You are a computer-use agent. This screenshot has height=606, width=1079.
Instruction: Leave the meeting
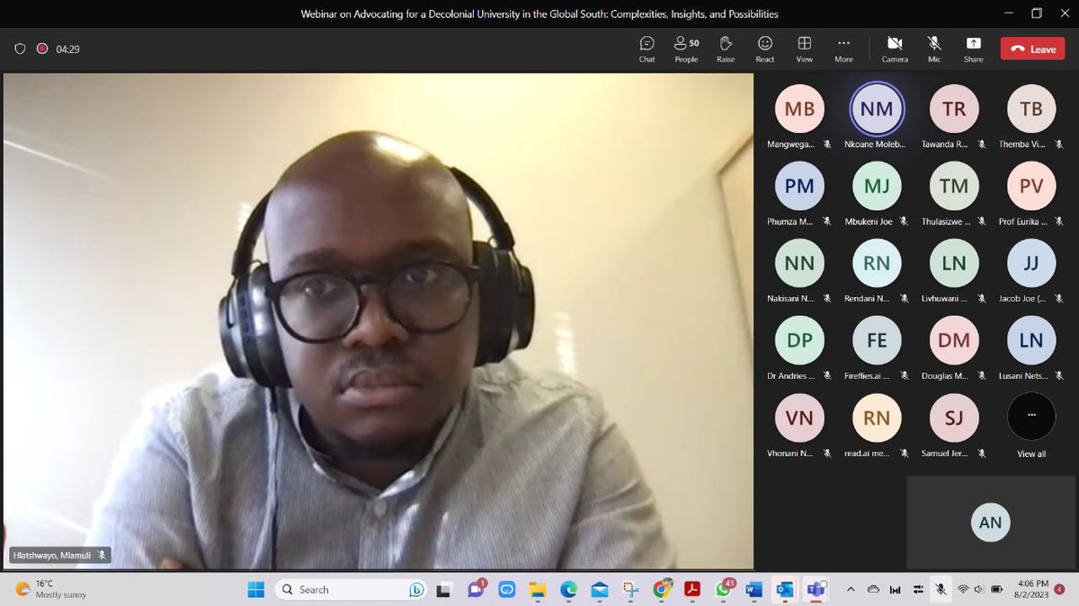coord(1033,49)
